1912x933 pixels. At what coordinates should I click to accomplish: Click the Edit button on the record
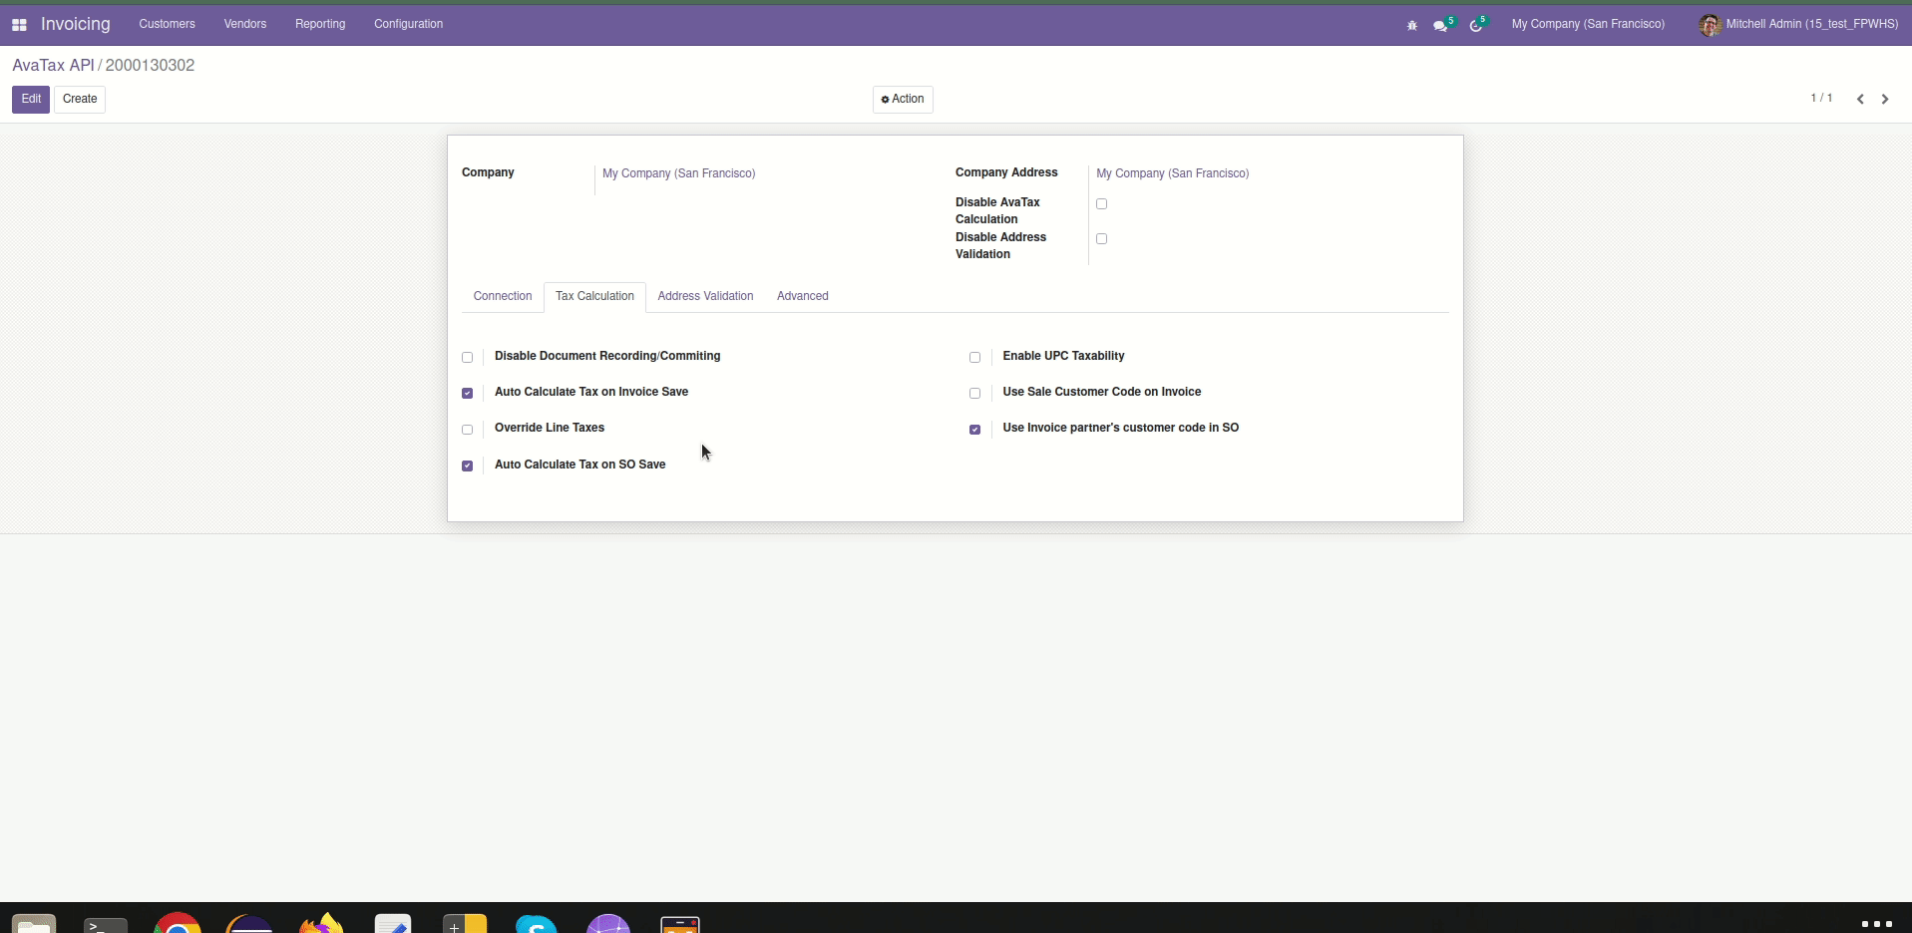tap(31, 99)
